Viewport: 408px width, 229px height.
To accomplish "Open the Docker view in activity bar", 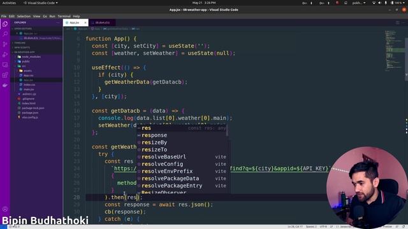I will click(5, 85).
